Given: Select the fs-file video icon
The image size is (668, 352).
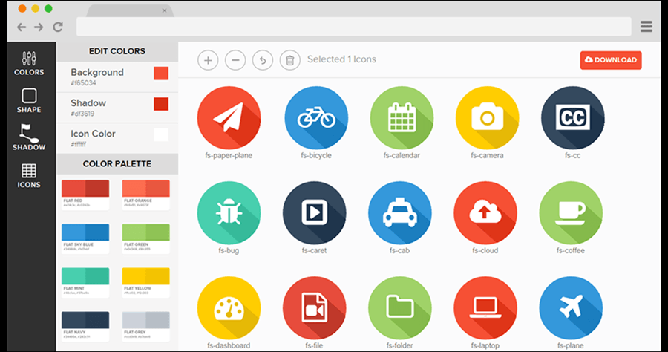Looking at the screenshot, I should [x=315, y=307].
